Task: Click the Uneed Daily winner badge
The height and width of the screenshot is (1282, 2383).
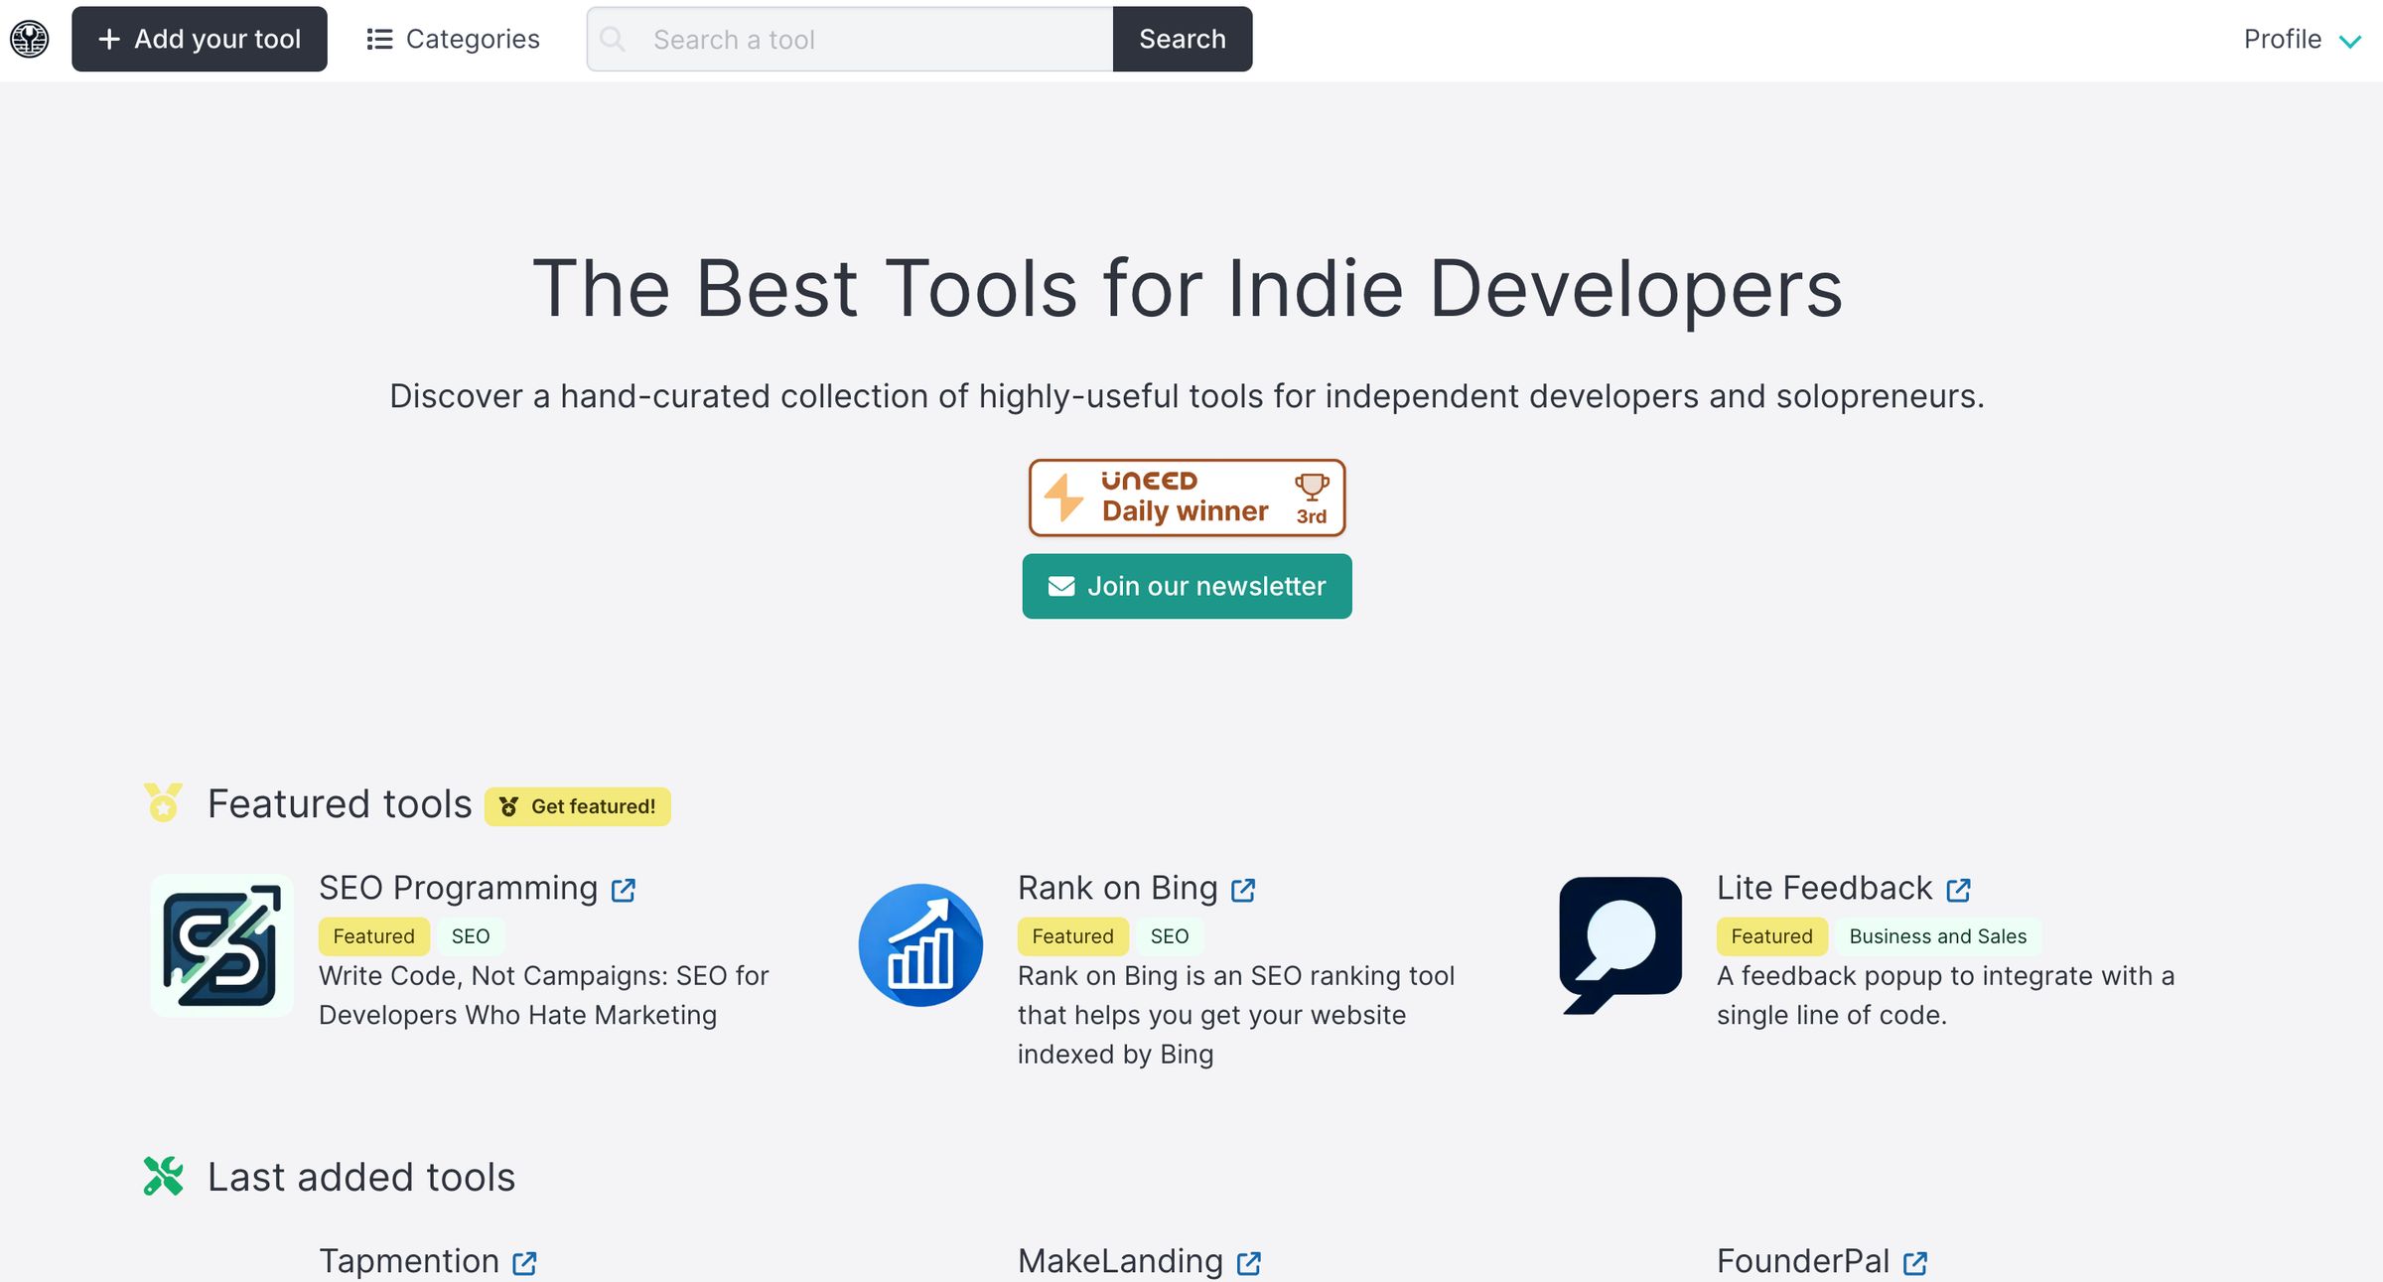Action: tap(1187, 498)
